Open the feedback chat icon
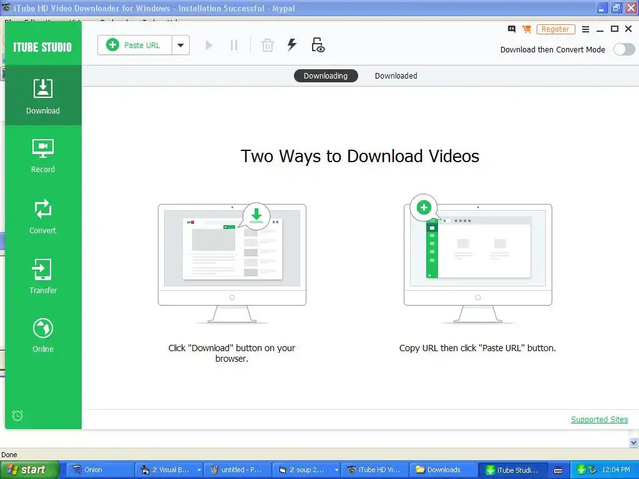 pos(512,29)
